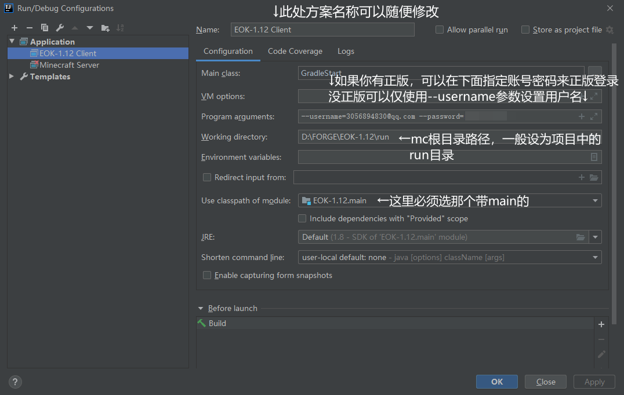Move configuration down arrow
The width and height of the screenshot is (624, 395).
click(x=90, y=28)
